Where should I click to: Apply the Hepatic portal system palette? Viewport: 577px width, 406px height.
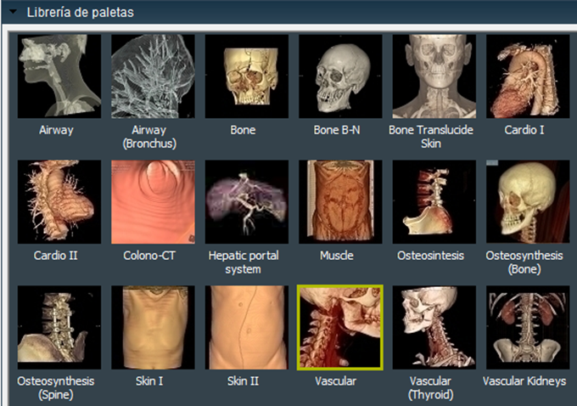coord(247,202)
